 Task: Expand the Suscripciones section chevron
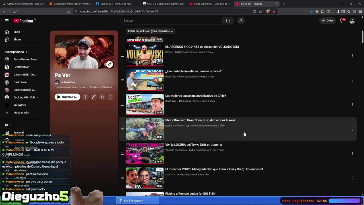tap(27, 52)
